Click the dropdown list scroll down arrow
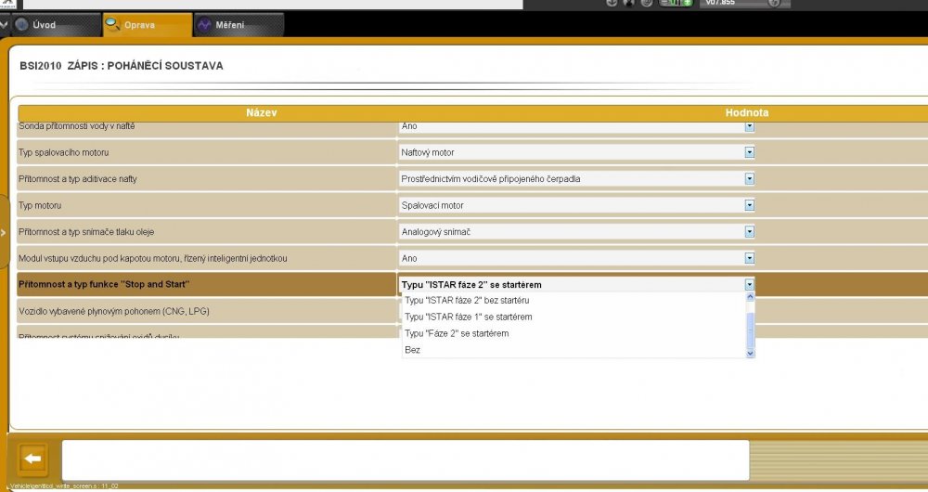 pos(750,354)
